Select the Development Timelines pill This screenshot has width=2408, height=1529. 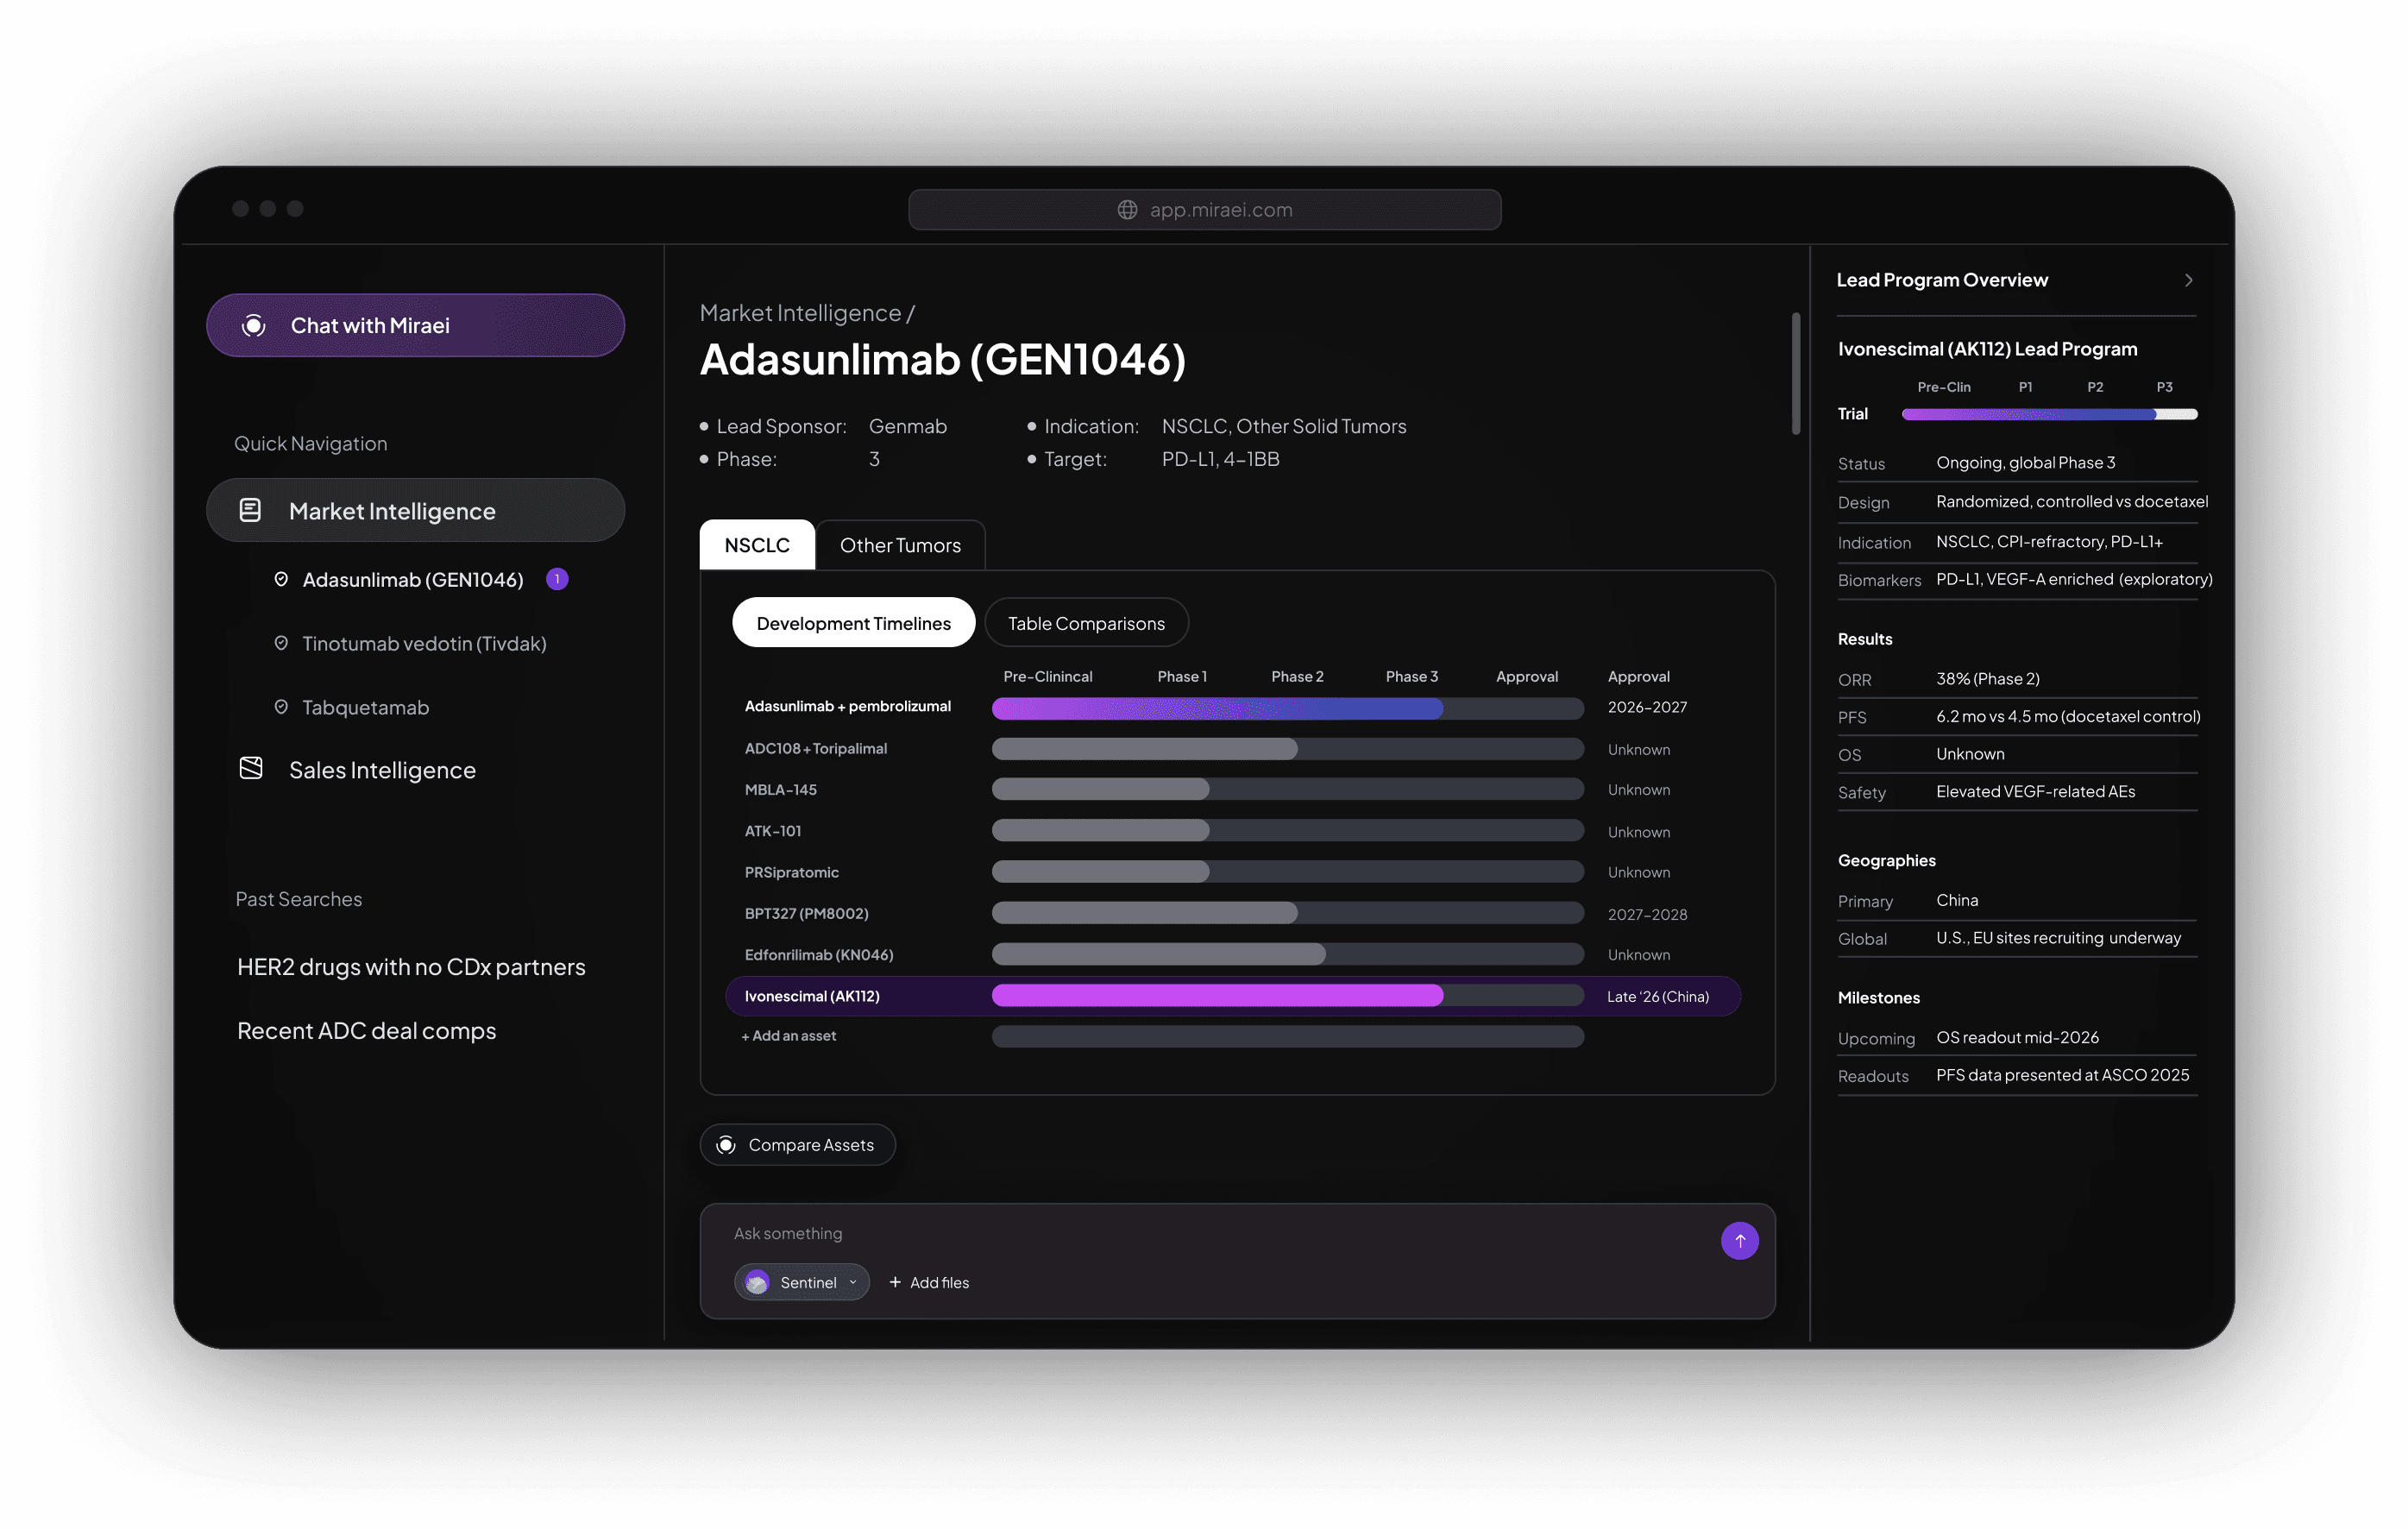pyautogui.click(x=853, y=623)
